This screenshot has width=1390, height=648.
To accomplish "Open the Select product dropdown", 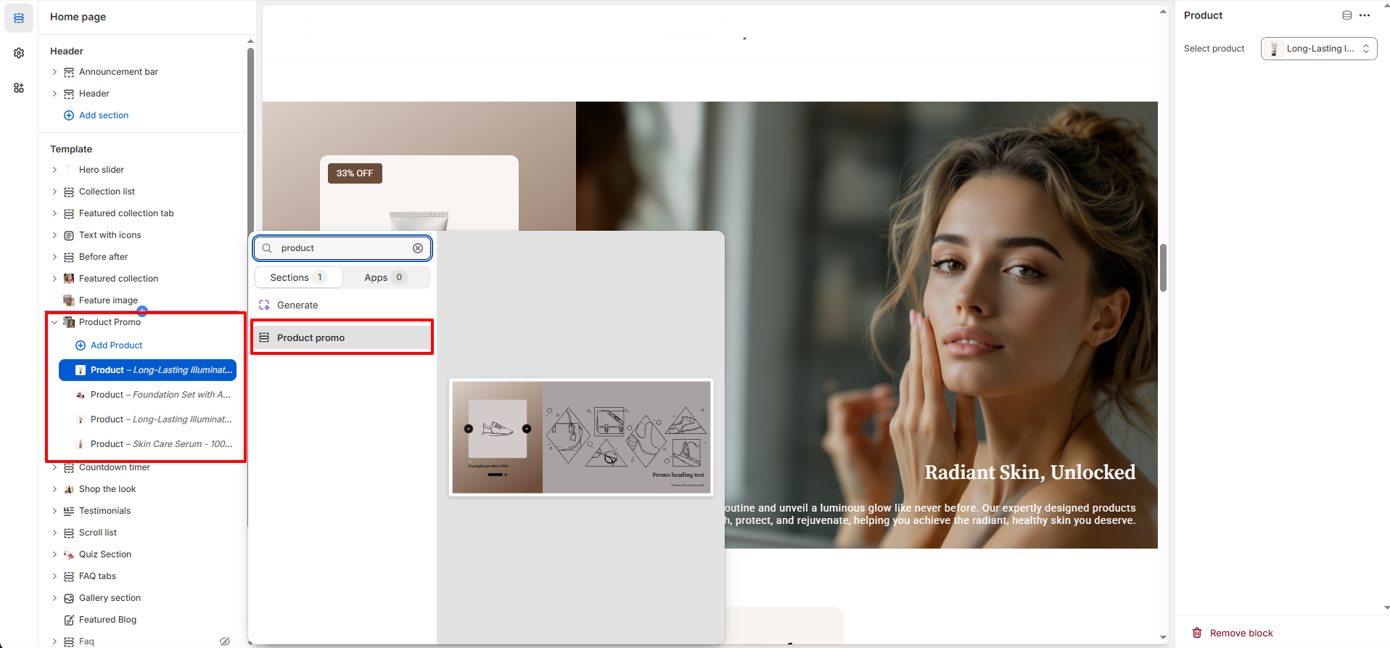I will [x=1318, y=49].
